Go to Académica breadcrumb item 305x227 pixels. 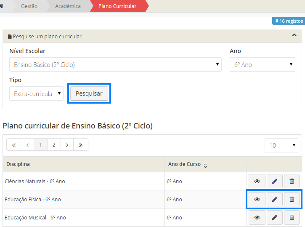point(68,6)
